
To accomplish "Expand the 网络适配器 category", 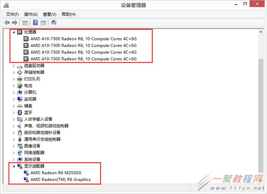I will point(14,153).
